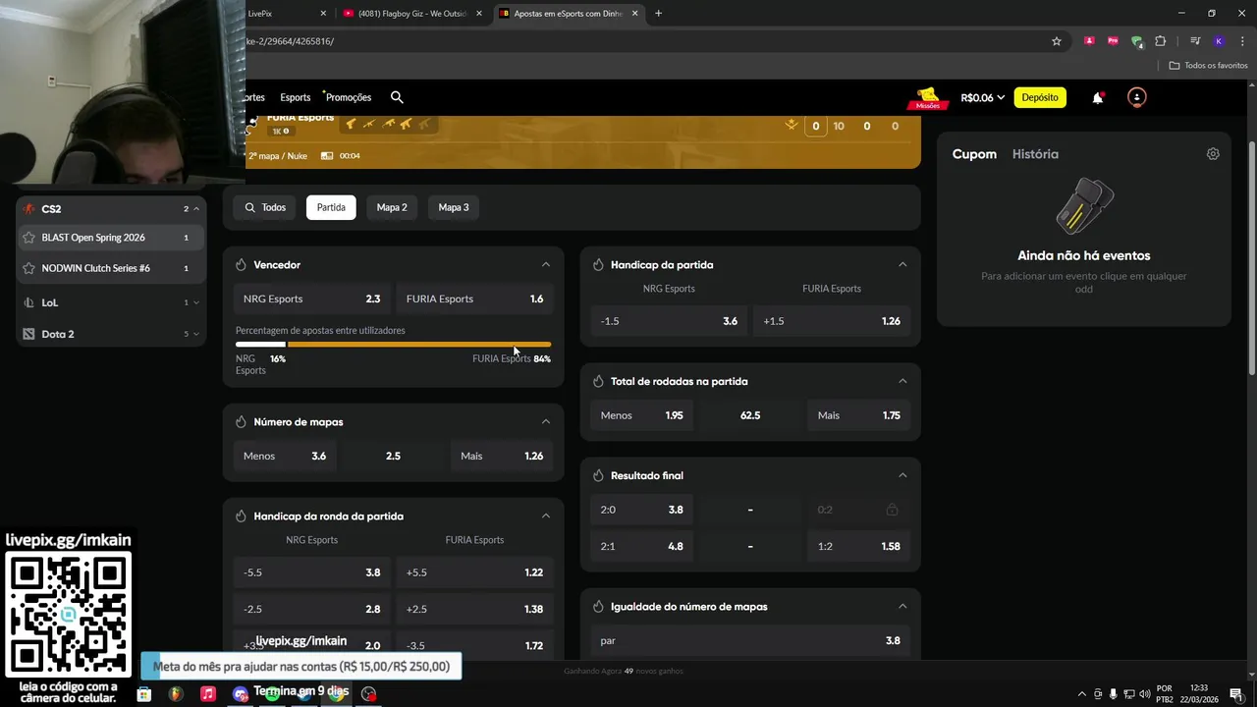Screen dimensions: 1257x707
Task: Collapse the Vencedor market
Action: 546,264
